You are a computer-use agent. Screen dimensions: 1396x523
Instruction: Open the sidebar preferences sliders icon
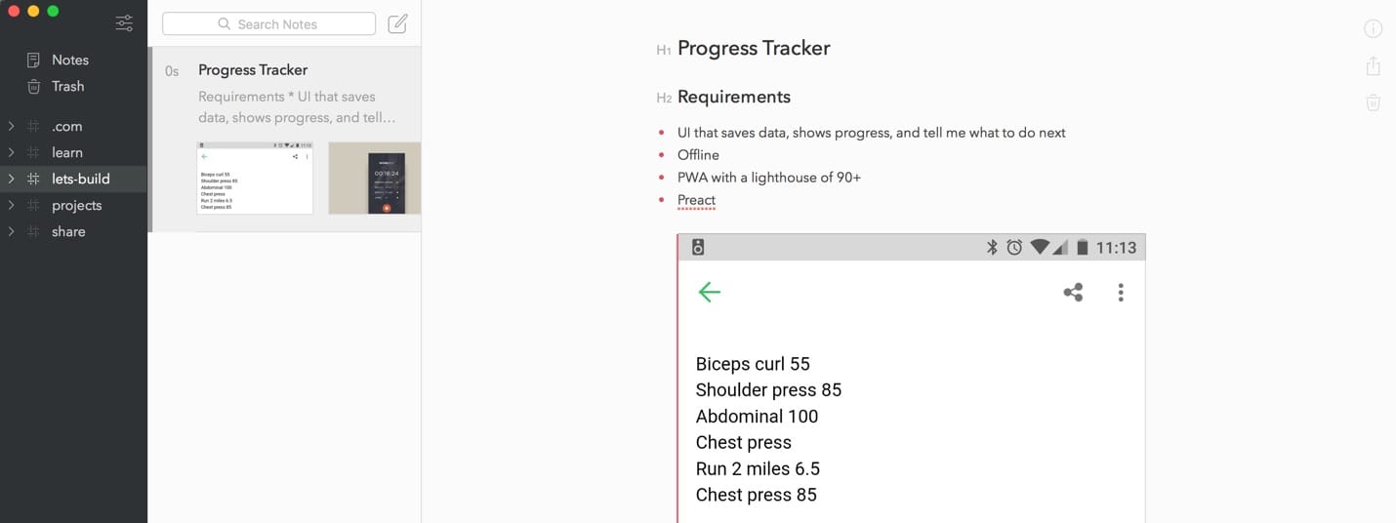tap(124, 23)
